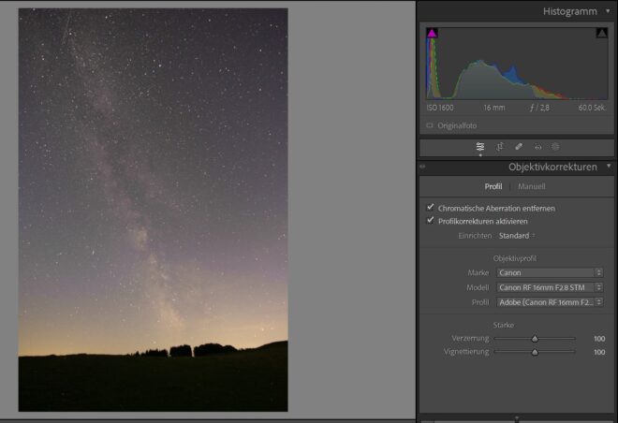The height and width of the screenshot is (423, 618).
Task: Uncheck Chromatische Aberration entfernen
Action: 431,208
